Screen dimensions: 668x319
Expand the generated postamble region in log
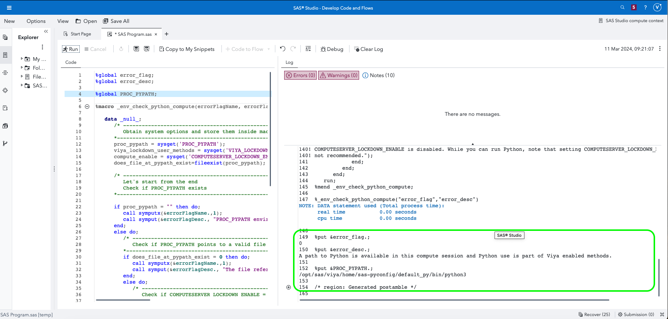[x=289, y=287]
